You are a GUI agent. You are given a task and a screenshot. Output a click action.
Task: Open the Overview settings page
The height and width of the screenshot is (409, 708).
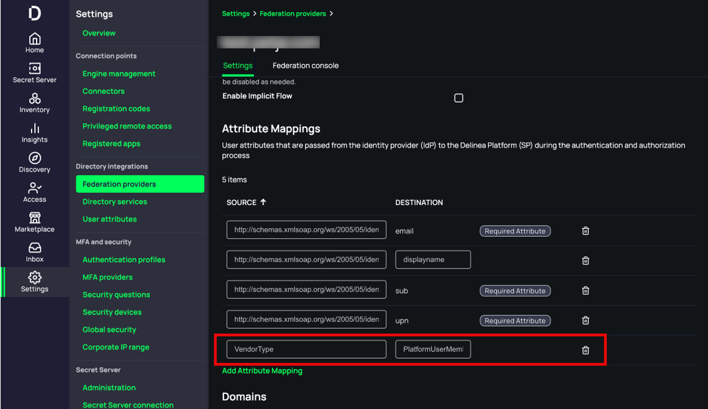(99, 33)
